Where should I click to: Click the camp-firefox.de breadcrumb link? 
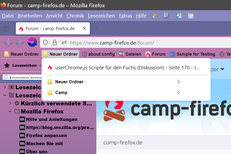[x=123, y=142]
